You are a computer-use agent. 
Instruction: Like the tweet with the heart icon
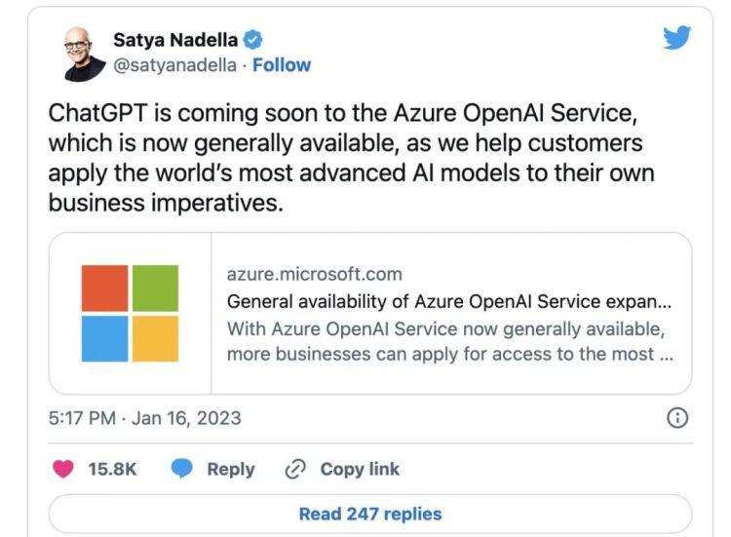[64, 469]
